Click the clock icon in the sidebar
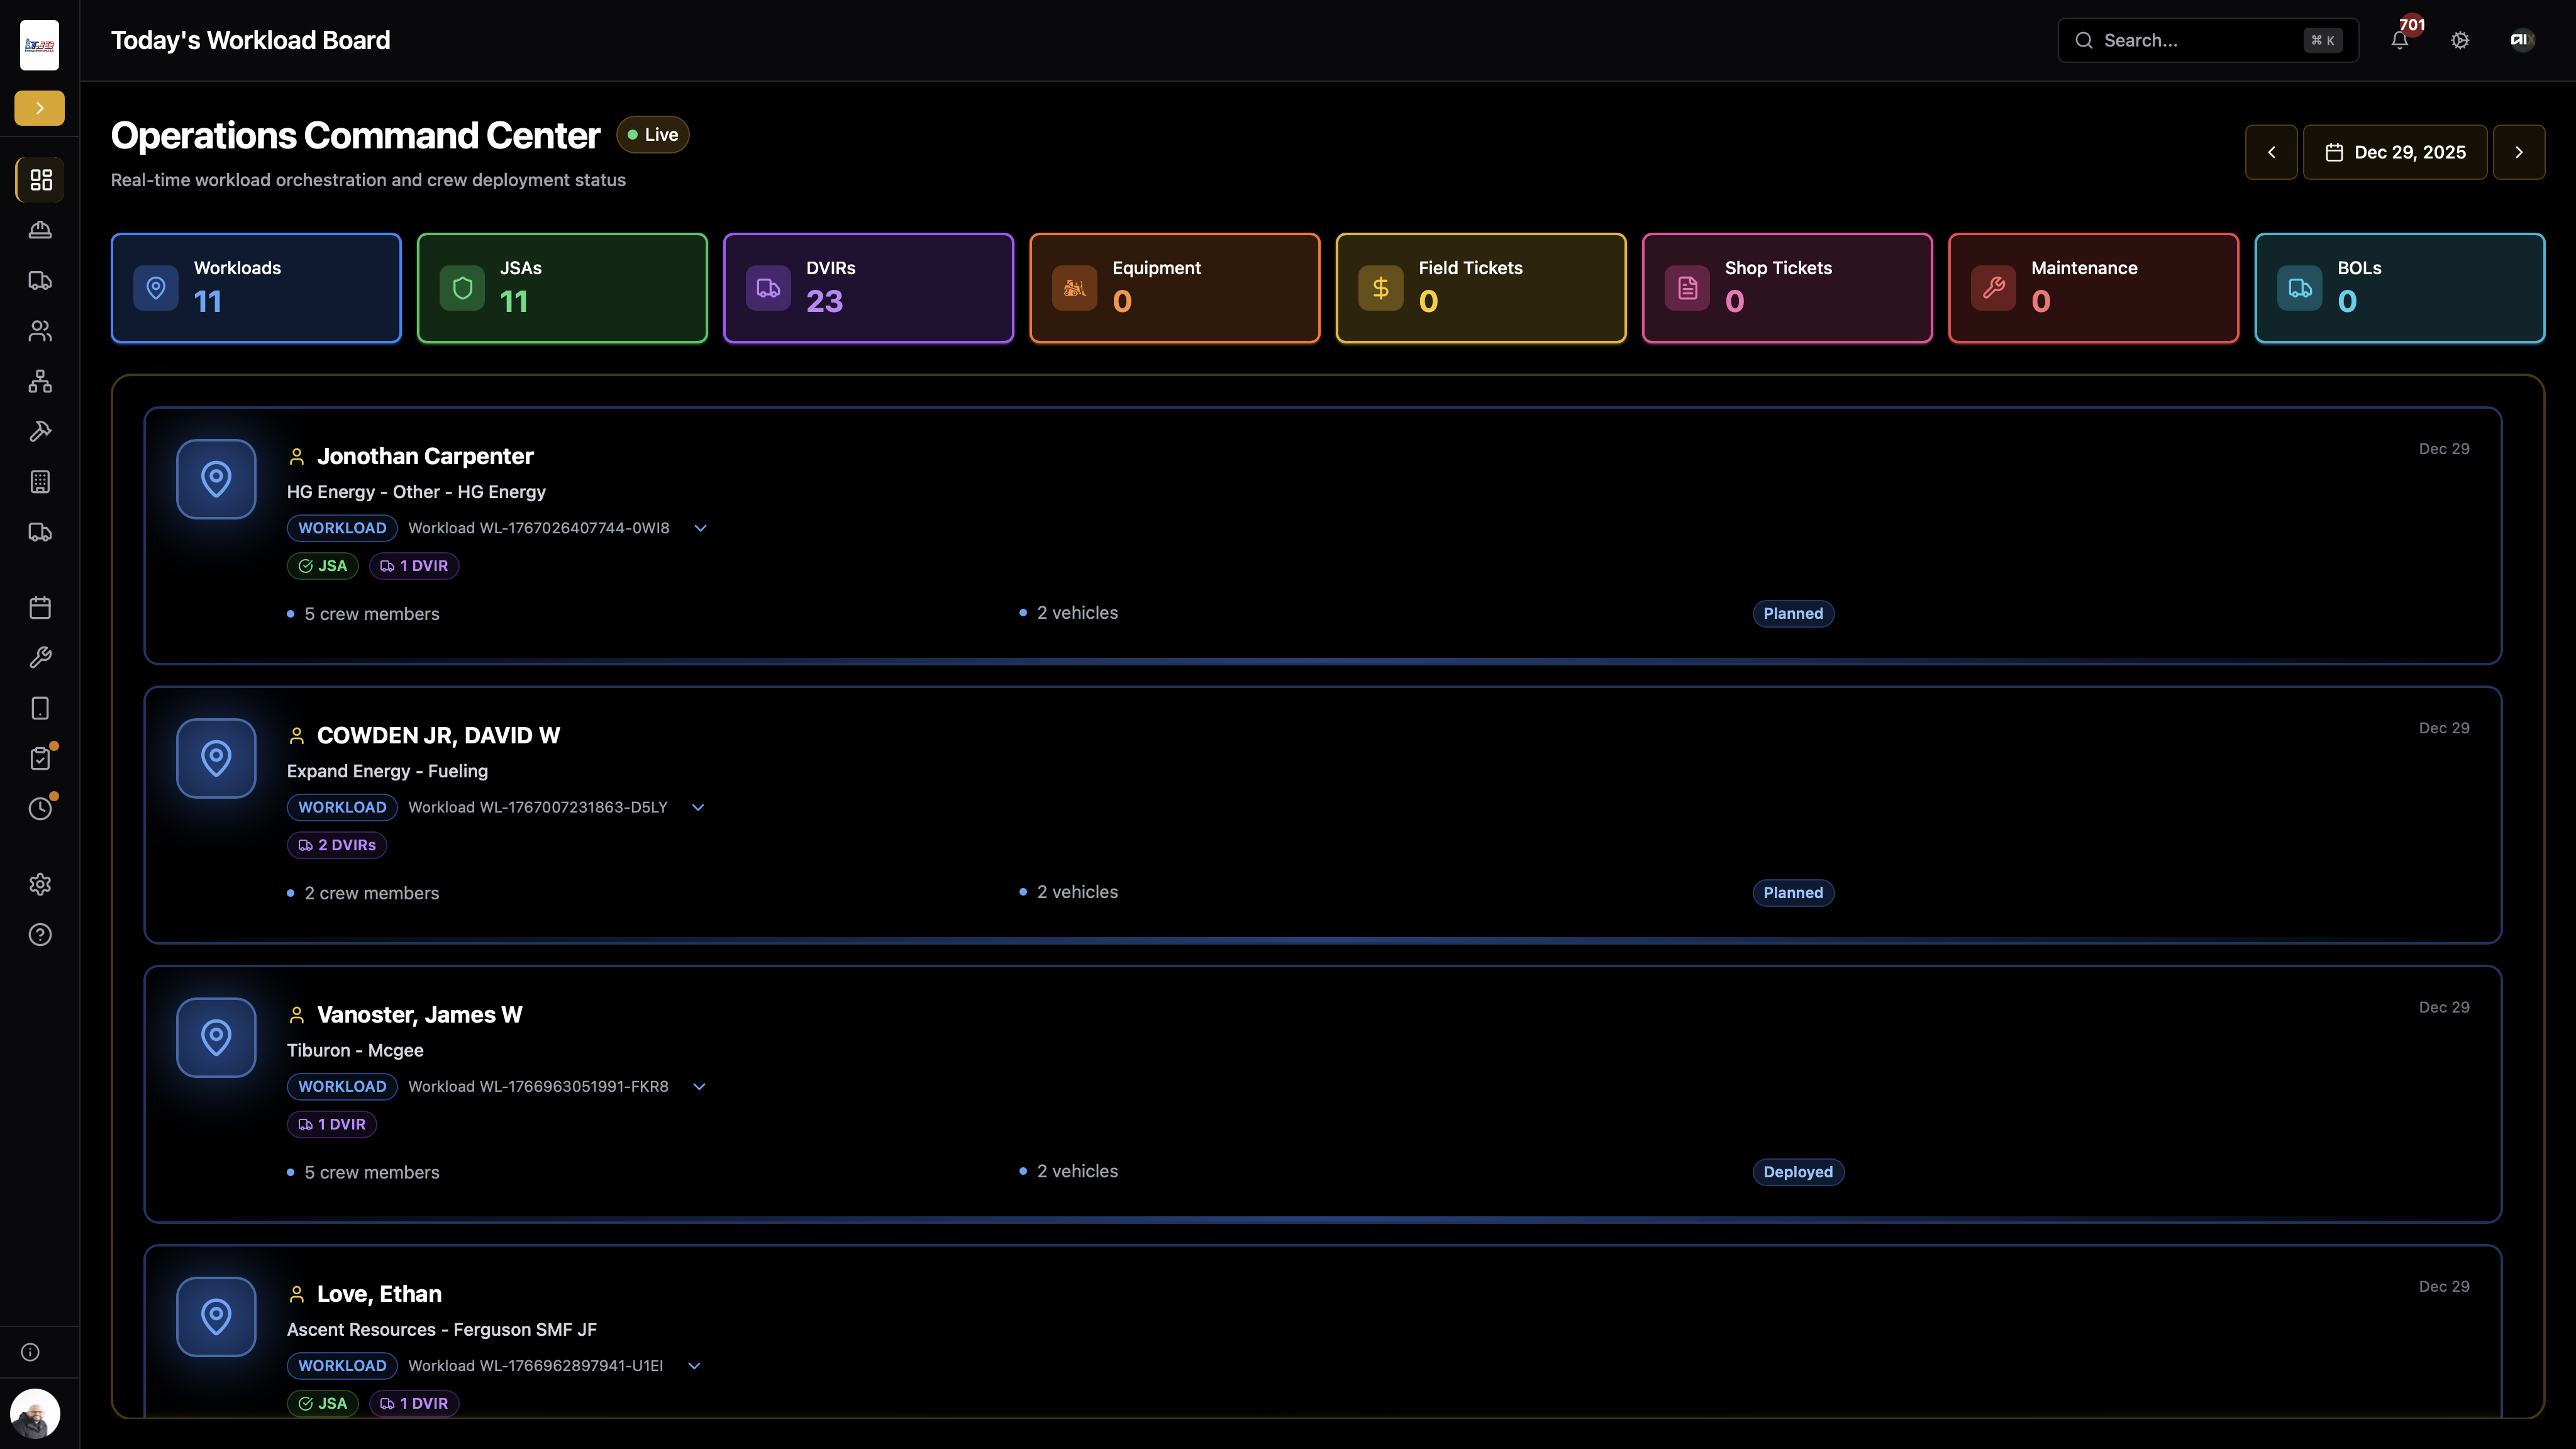The height and width of the screenshot is (1449, 2576). (x=40, y=809)
